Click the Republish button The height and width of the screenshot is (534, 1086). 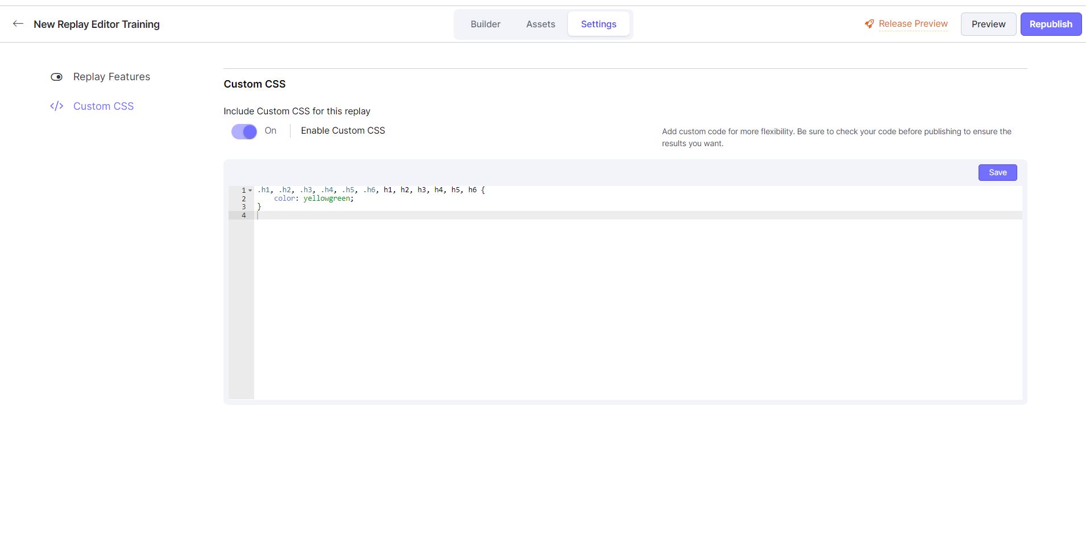pyautogui.click(x=1051, y=24)
